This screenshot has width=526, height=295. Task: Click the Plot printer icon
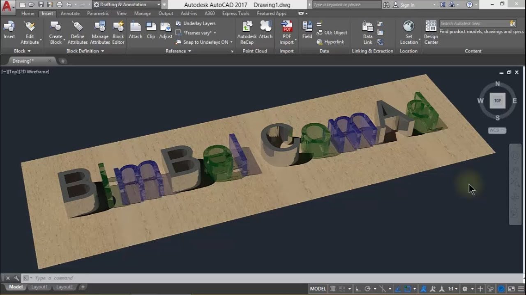[59, 5]
